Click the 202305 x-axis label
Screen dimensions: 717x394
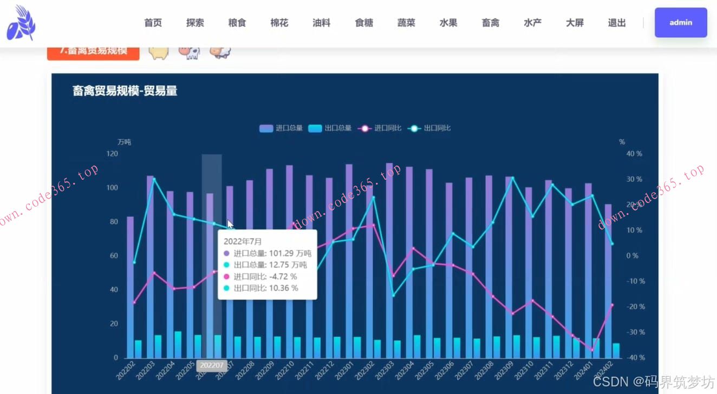pos(426,370)
